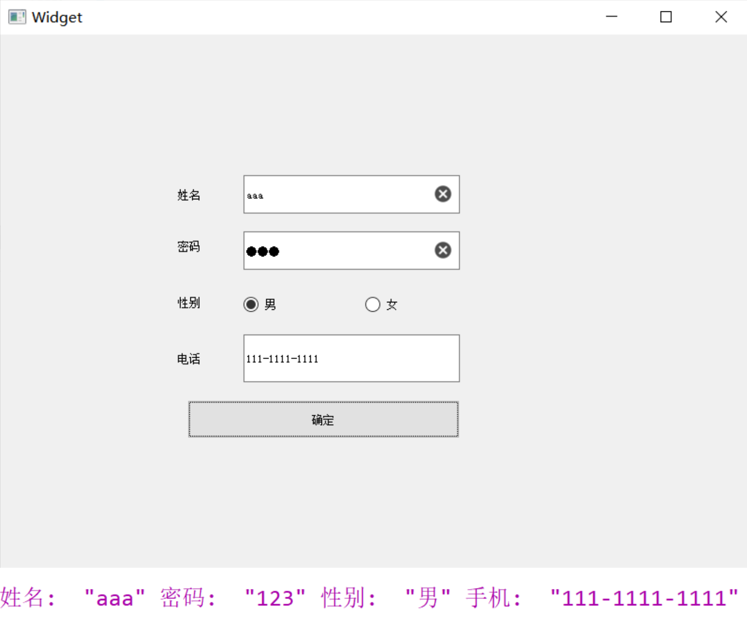Image resolution: width=747 pixels, height=624 pixels.
Task: Focus the 姓名 input containing aaa
Action: pyautogui.click(x=352, y=194)
